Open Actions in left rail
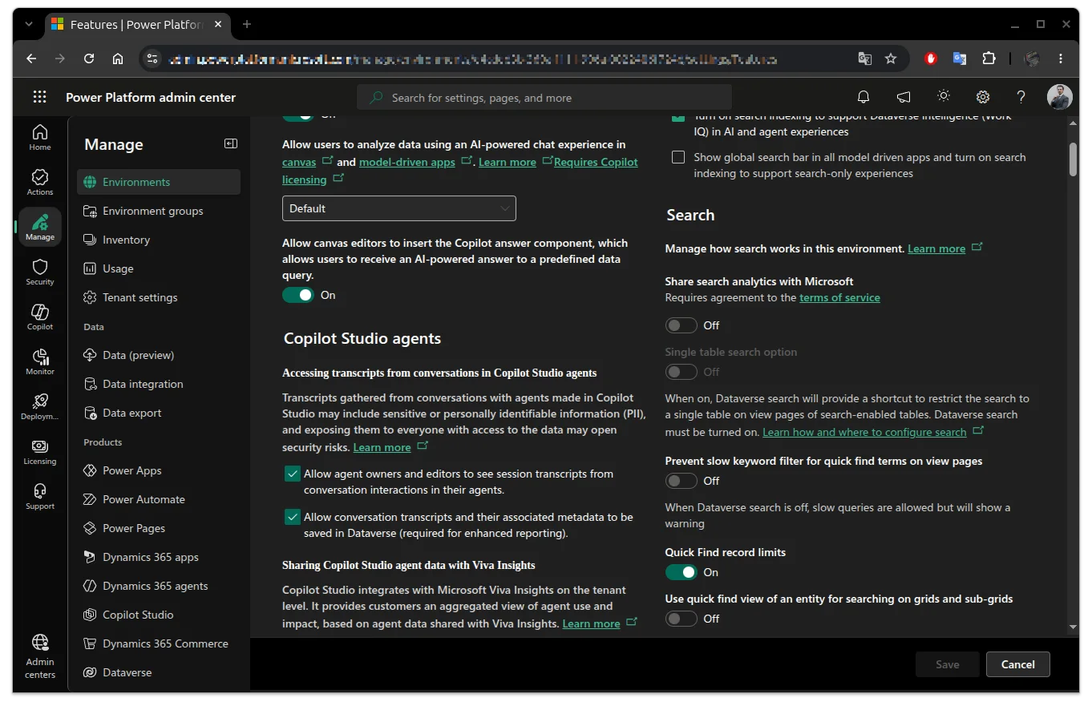The image size is (1092, 718). pos(40,183)
